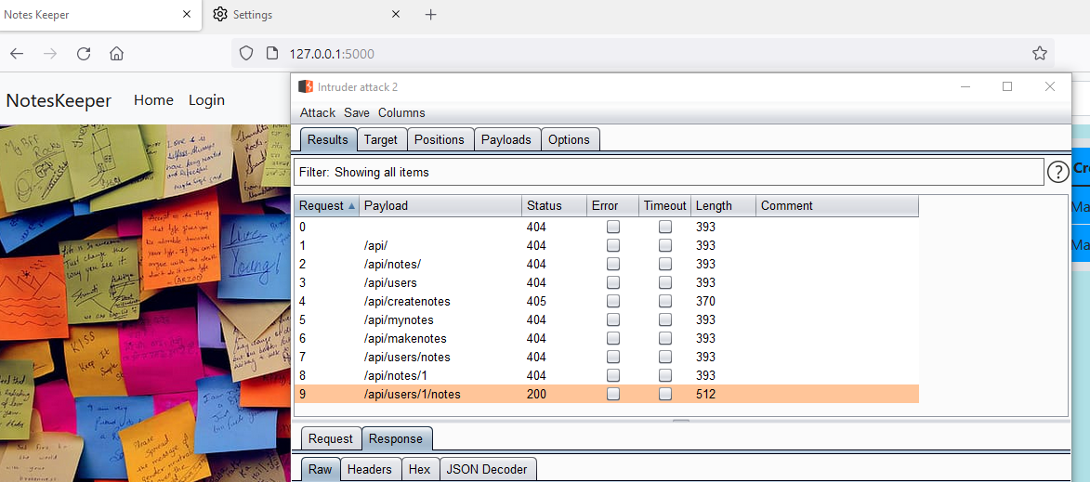Select the /api/mynotes payload row
This screenshot has width=1090, height=482.
[607, 320]
